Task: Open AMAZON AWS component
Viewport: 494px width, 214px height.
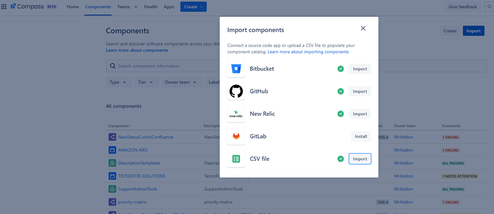Action: pos(133,150)
